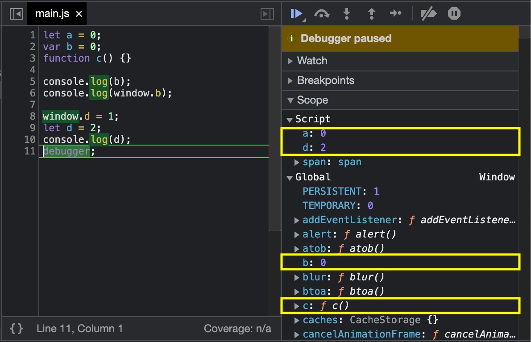Image resolution: width=531 pixels, height=342 pixels.
Task: Click the Line 11, Column 1 status
Action: pos(79,329)
